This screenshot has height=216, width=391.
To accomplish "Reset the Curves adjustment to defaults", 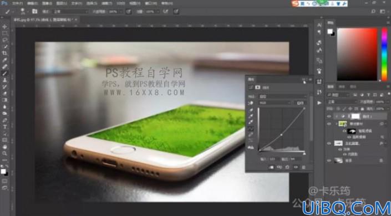I will 287,167.
